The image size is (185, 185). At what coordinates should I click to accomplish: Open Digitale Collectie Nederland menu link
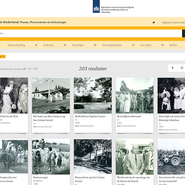coord(173,22)
